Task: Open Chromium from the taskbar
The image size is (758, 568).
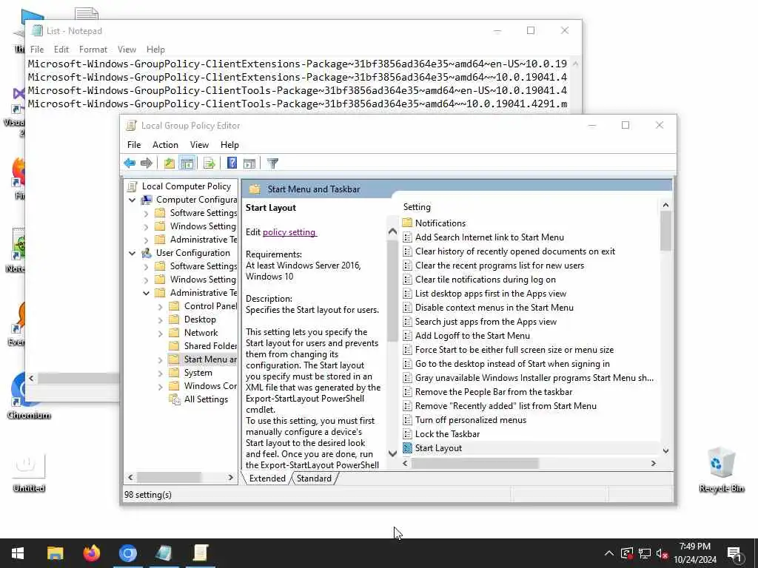Action: (127, 553)
